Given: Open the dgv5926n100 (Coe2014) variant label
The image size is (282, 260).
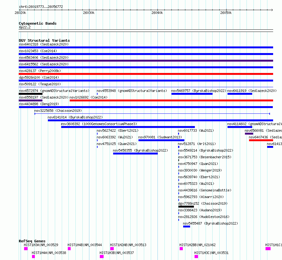Looking at the screenshot, I should 39,77.
